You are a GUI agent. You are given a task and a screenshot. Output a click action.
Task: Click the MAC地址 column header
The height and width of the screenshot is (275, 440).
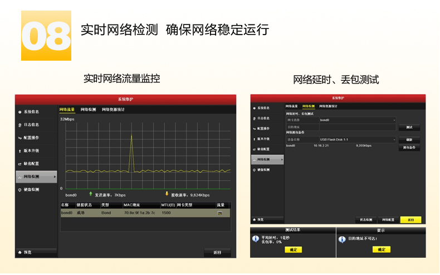pos(131,205)
